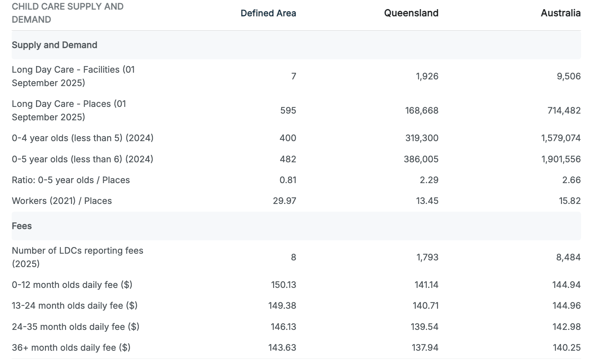Click the Queensland column header
This screenshot has width=592, height=362.
click(411, 13)
